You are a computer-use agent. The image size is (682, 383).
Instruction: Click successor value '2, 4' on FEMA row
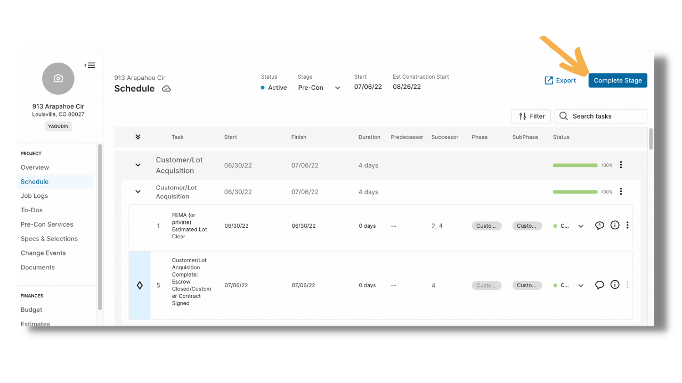437,226
